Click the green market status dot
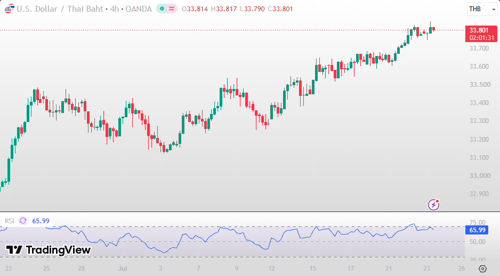Screen dimensions: 500x276 (162, 9)
